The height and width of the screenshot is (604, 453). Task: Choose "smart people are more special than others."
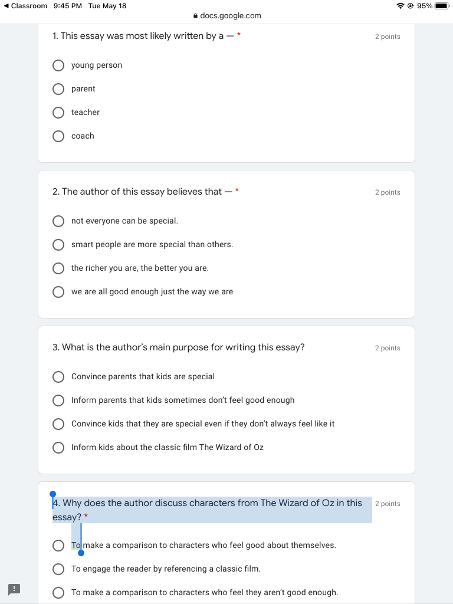[x=58, y=245]
